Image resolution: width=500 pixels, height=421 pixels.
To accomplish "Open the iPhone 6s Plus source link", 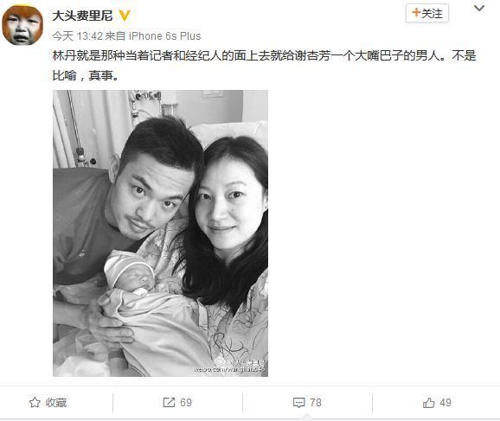I will pos(165,36).
